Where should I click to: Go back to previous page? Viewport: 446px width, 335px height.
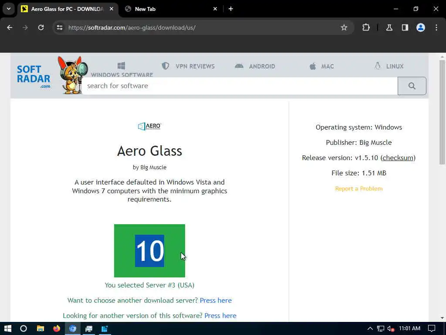(10, 27)
